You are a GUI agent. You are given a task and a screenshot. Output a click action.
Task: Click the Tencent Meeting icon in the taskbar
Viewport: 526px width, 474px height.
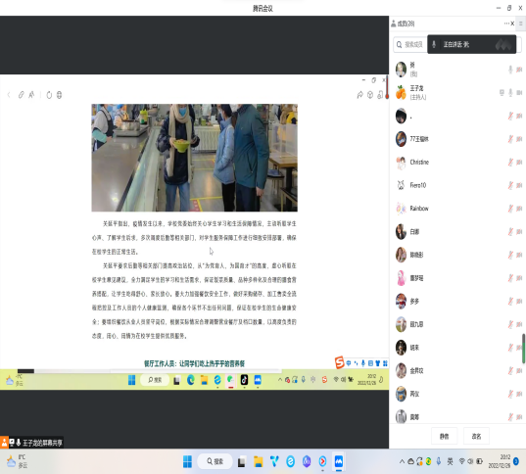click(x=339, y=461)
